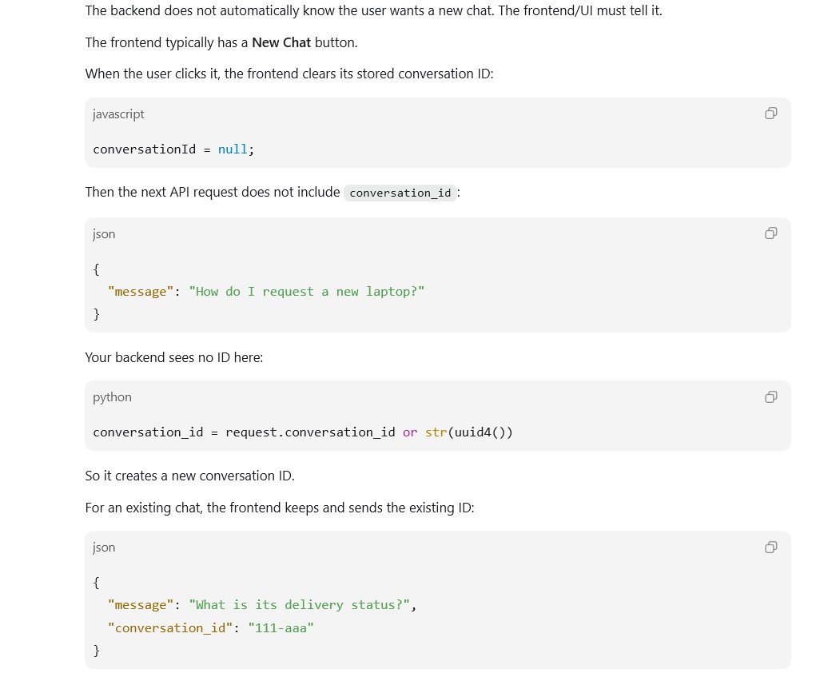
Task: Click the sentence "So it creates a new conversation ID."
Action: point(189,476)
